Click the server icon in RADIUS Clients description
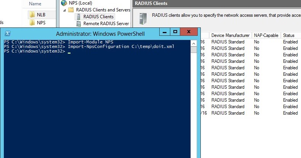Screen dimensions: 301x158 tap(143, 19)
